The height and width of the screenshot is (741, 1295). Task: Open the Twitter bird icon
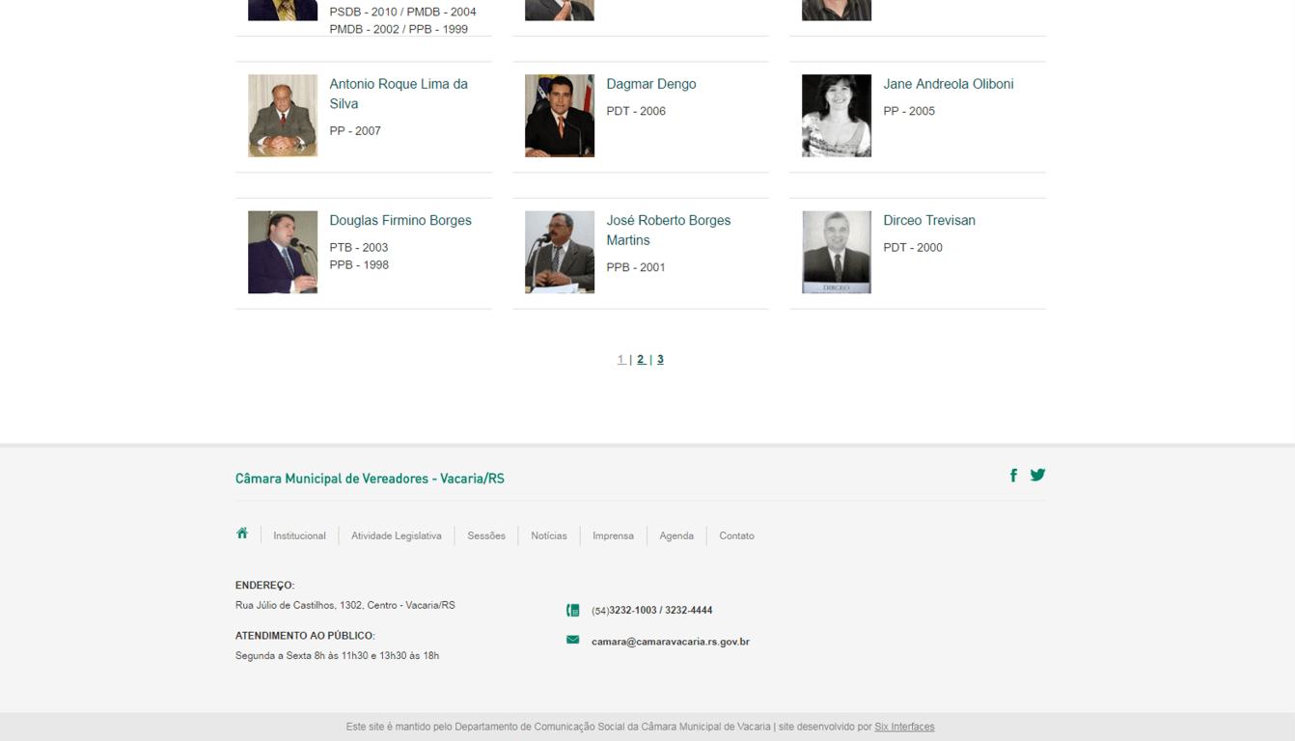point(1037,475)
